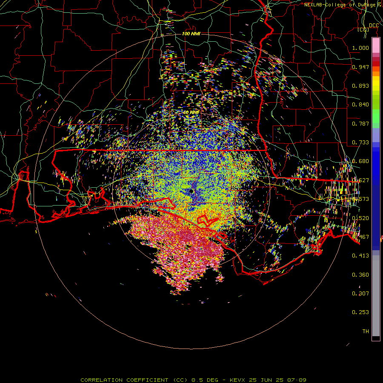
Task: Click the 07:09 timestamp in caption
Action: (x=296, y=380)
